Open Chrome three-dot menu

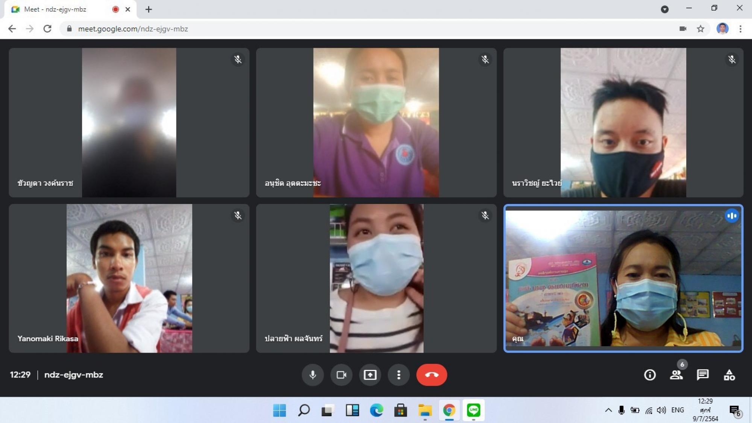coord(740,29)
